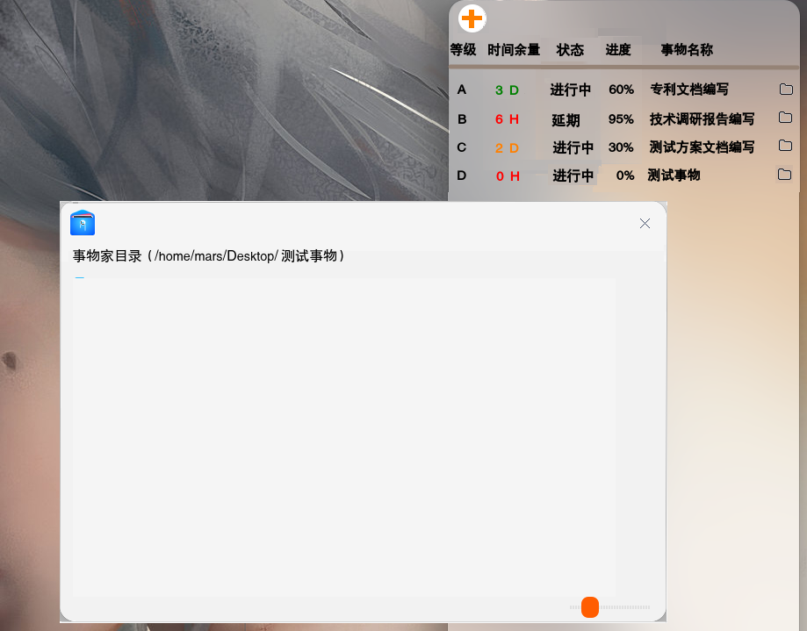
Task: Click the 延期 status of task B
Action: 566,120
